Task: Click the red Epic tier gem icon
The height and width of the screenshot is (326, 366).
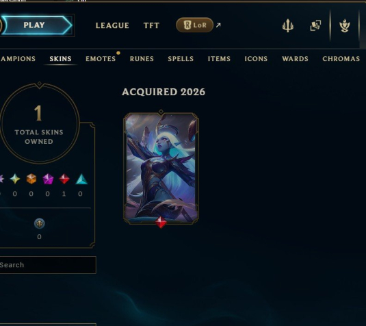Action: pos(64,179)
